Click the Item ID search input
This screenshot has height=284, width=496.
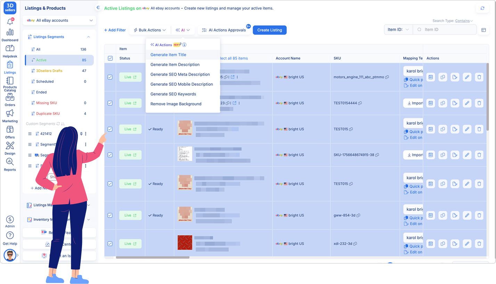(x=445, y=30)
